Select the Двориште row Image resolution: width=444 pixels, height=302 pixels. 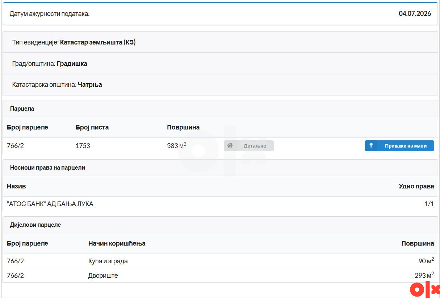click(x=220, y=276)
